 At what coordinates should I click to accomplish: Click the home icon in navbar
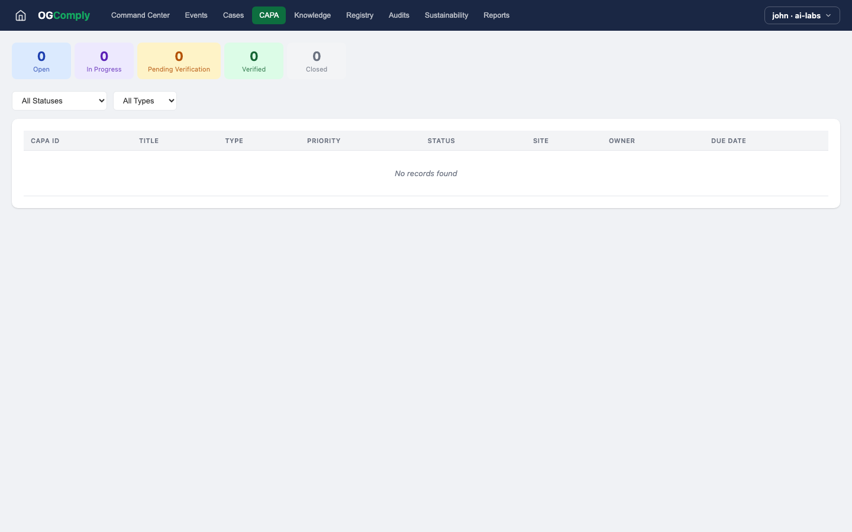[21, 15]
